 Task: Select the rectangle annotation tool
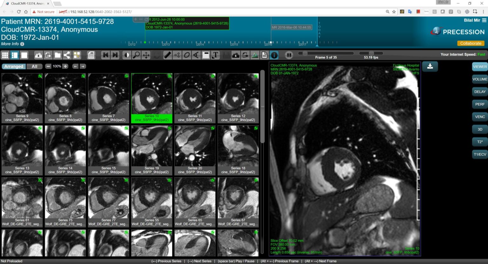pyautogui.click(x=206, y=55)
